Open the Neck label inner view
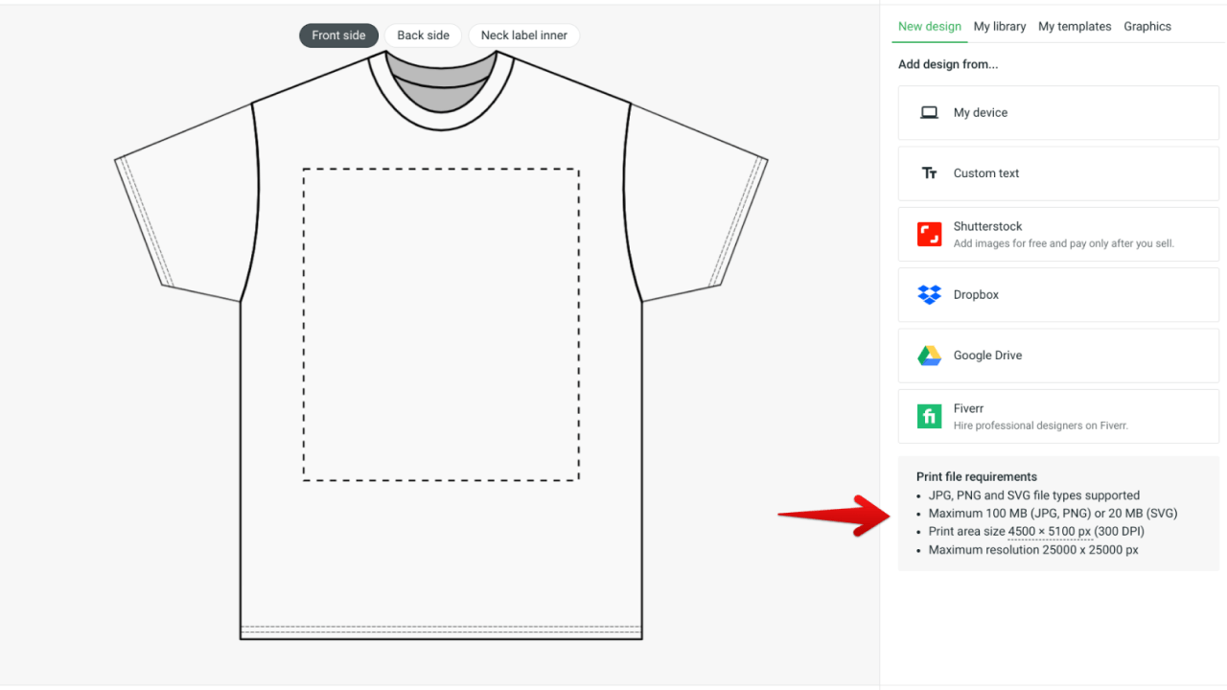 tap(523, 35)
